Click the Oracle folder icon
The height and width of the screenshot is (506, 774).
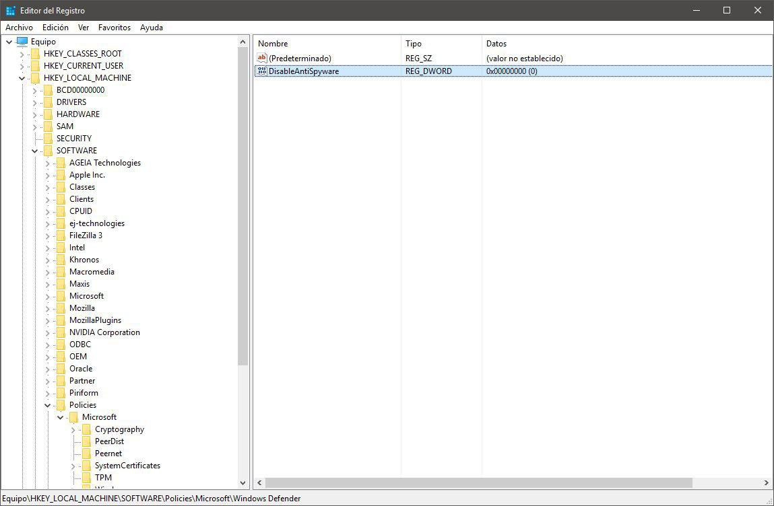(61, 369)
